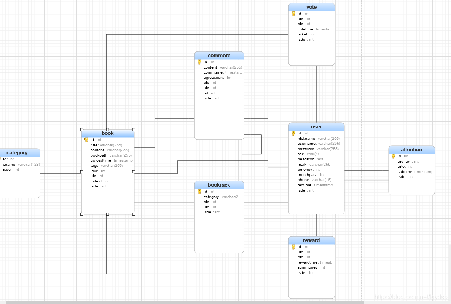Select the 'title: varchar(255)' field in book
This screenshot has height=304, width=451.
106,145
